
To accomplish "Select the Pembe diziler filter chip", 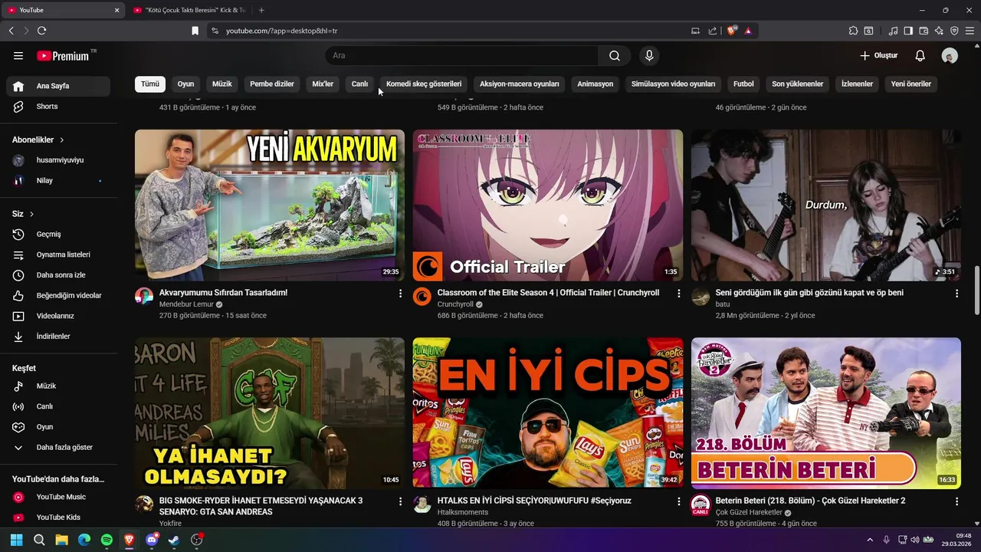I will [x=272, y=84].
